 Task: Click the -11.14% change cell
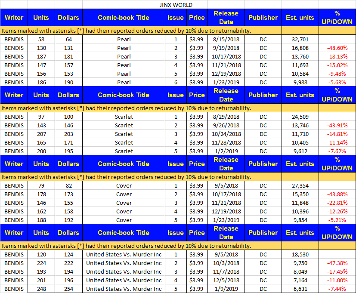337,142
